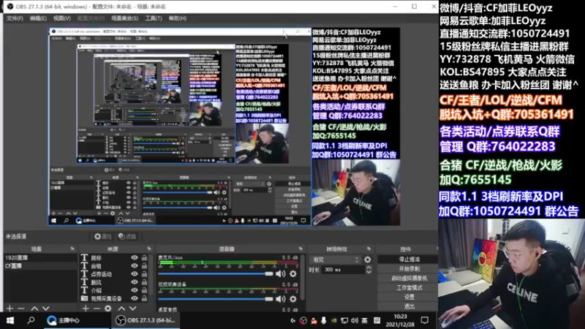Screen dimensions: 585x329
Task: Lock the 鼠标 source
Action: [144, 258]
